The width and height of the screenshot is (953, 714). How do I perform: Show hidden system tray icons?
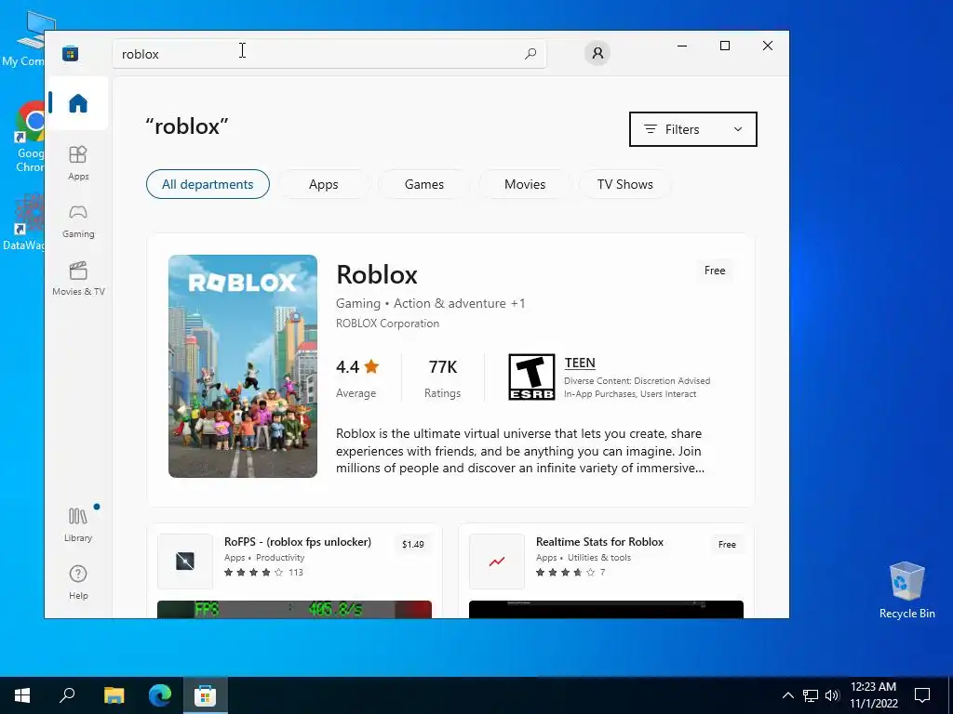pos(787,695)
